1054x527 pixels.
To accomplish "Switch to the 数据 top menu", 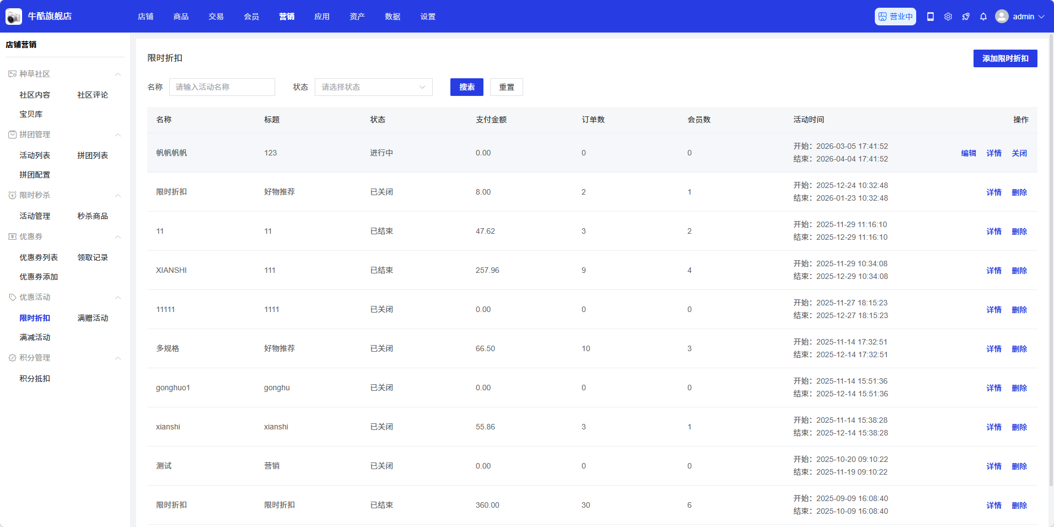I will point(392,17).
